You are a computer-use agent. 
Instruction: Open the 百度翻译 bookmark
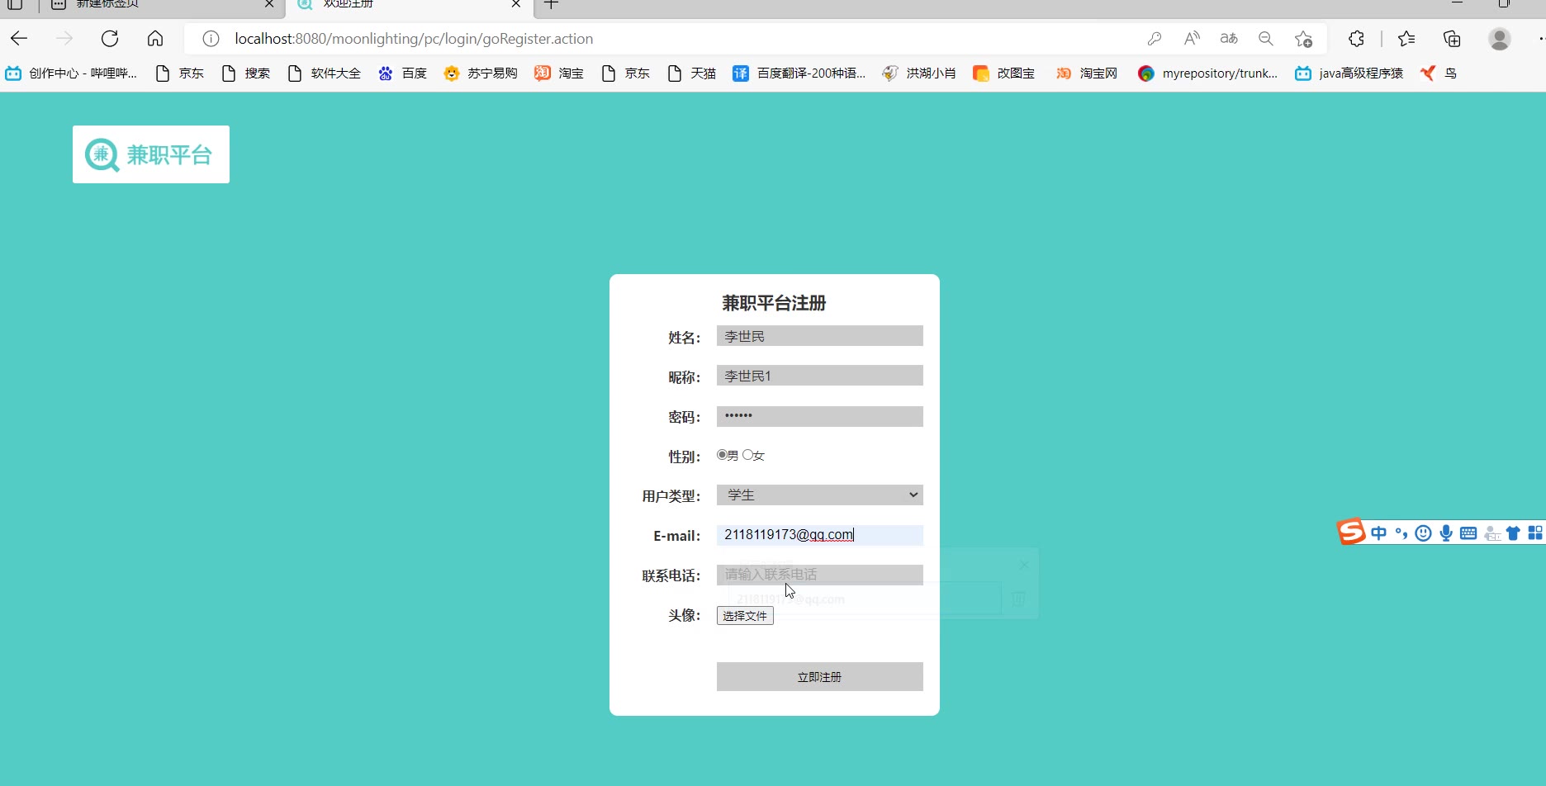click(x=799, y=73)
